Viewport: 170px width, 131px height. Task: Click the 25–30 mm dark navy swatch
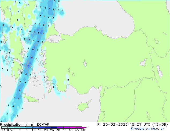54,128
